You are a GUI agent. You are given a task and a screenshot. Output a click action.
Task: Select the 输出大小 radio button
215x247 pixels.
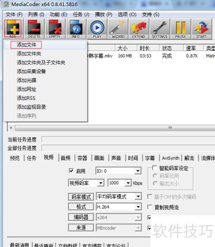[155, 184]
